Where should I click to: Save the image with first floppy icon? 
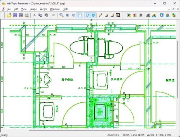[15, 15]
